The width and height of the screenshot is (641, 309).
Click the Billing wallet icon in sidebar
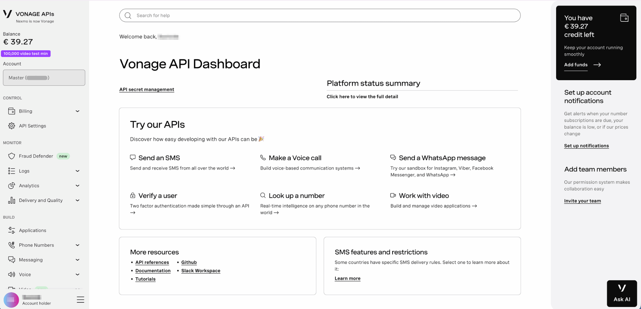[x=12, y=111]
